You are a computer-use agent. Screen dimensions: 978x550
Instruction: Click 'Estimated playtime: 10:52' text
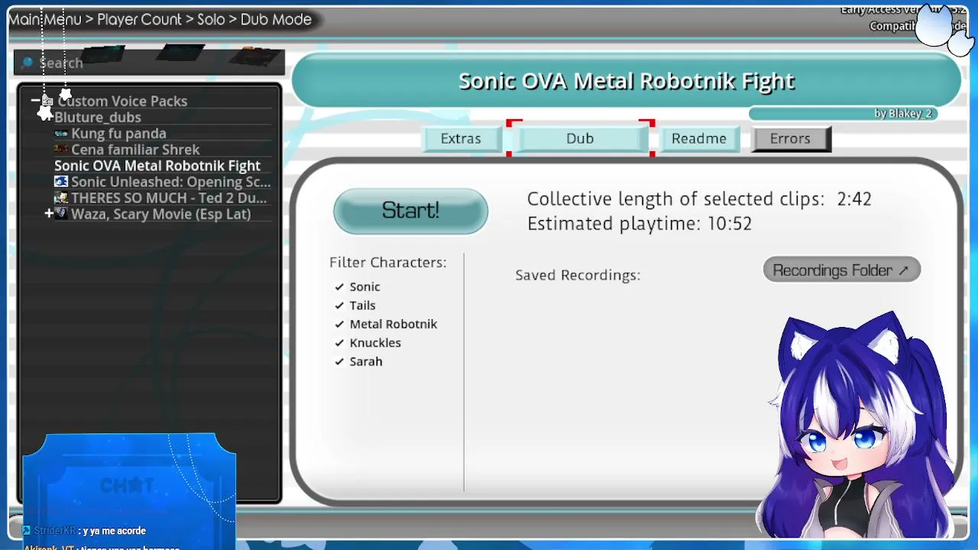[640, 224]
